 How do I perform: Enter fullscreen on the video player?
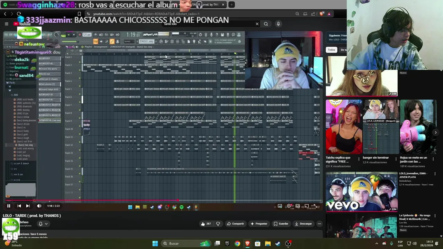(x=315, y=206)
